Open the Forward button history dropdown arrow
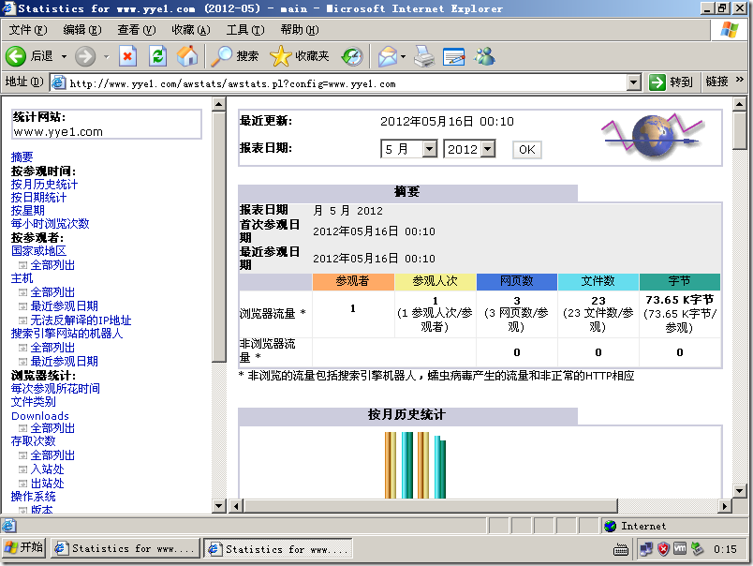Image resolution: width=753 pixels, height=566 pixels. (107, 57)
